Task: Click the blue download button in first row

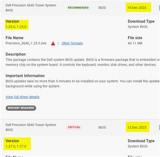Action: 159,8
